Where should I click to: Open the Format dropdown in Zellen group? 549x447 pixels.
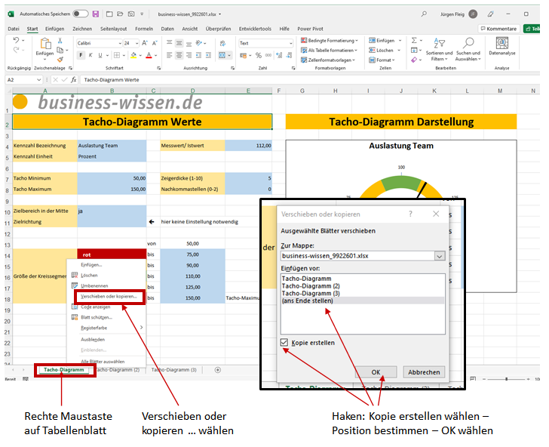click(x=382, y=60)
